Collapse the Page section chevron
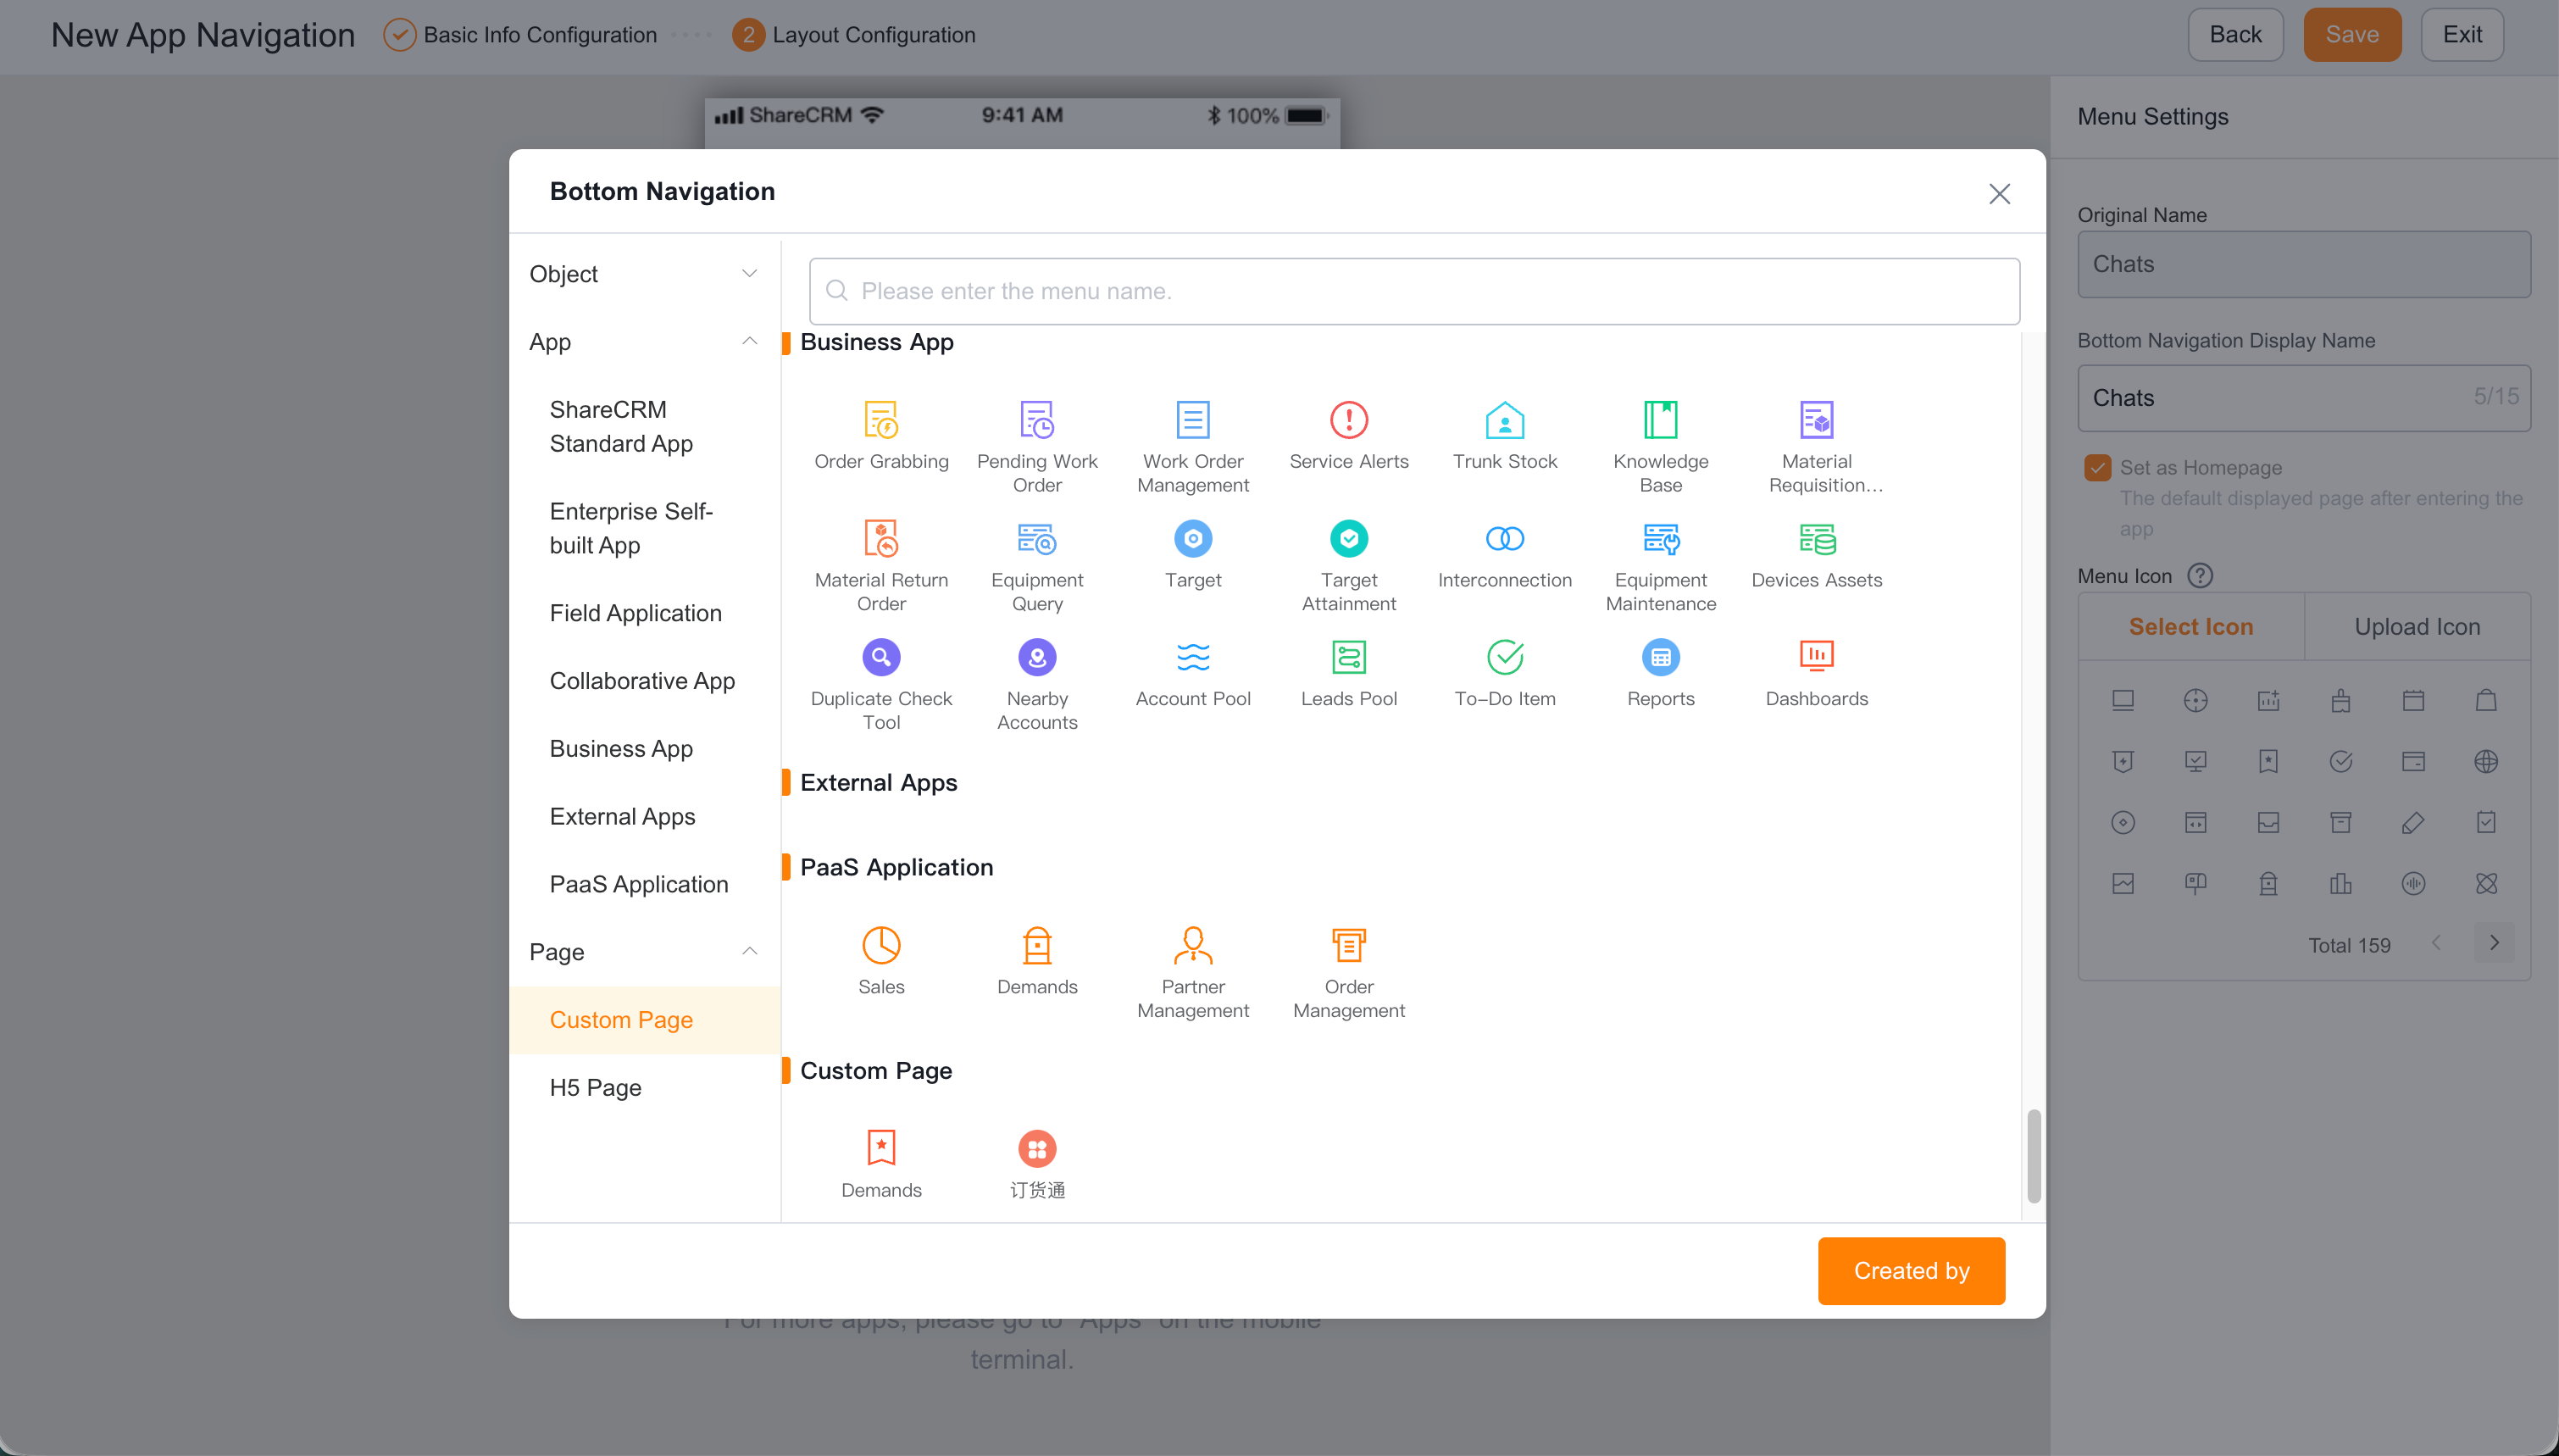2559x1456 pixels. pos(749,951)
